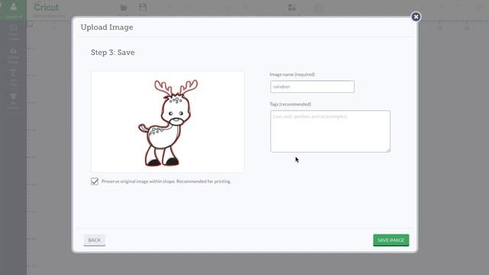This screenshot has height=275, width=489.
Task: Click the 'Tags (recommended)' label
Action: pos(290,104)
